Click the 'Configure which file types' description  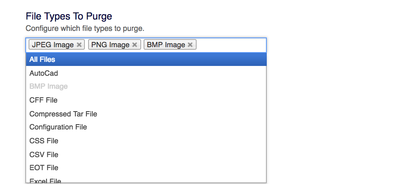pos(85,28)
